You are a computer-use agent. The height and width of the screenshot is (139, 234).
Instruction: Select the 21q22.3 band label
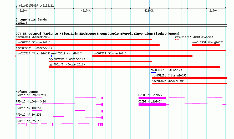pos(21,23)
